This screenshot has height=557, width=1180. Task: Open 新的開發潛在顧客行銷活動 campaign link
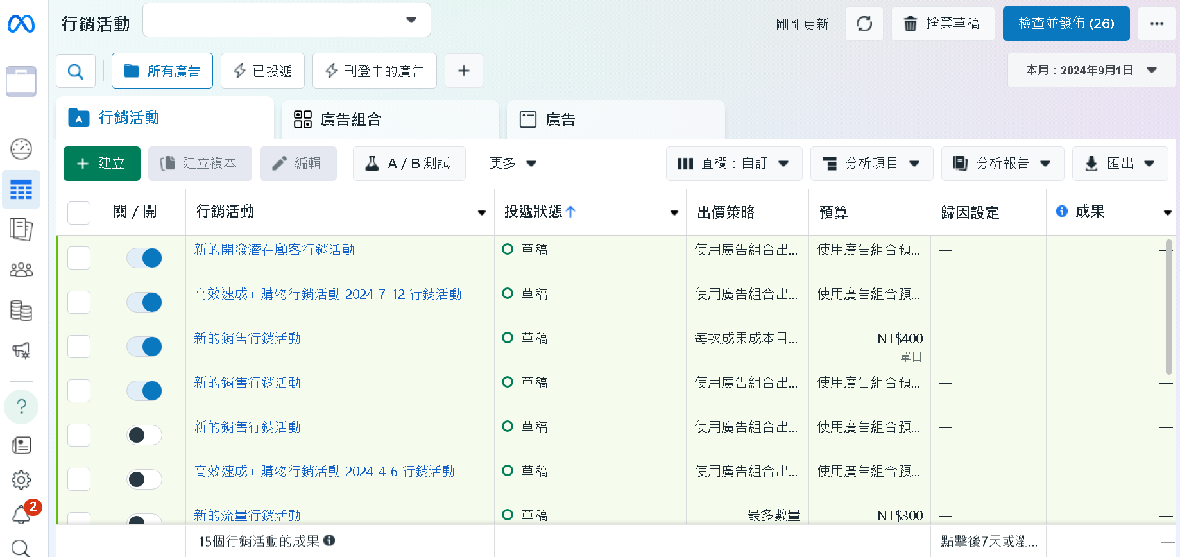click(x=274, y=250)
